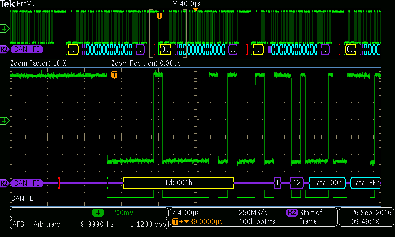395x237 pixels.
Task: Select the Data: FFh decoded packet
Action: (365, 183)
